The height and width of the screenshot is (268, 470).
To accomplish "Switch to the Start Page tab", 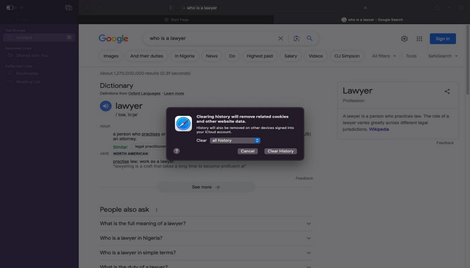I will [x=176, y=19].
